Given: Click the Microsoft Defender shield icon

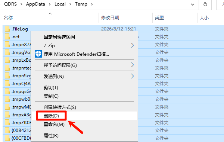Looking at the screenshot, I should point(38,54).
